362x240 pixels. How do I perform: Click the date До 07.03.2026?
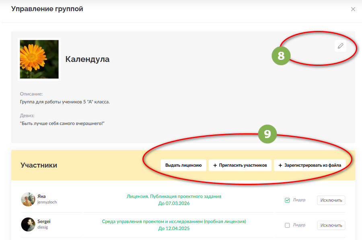174,203
